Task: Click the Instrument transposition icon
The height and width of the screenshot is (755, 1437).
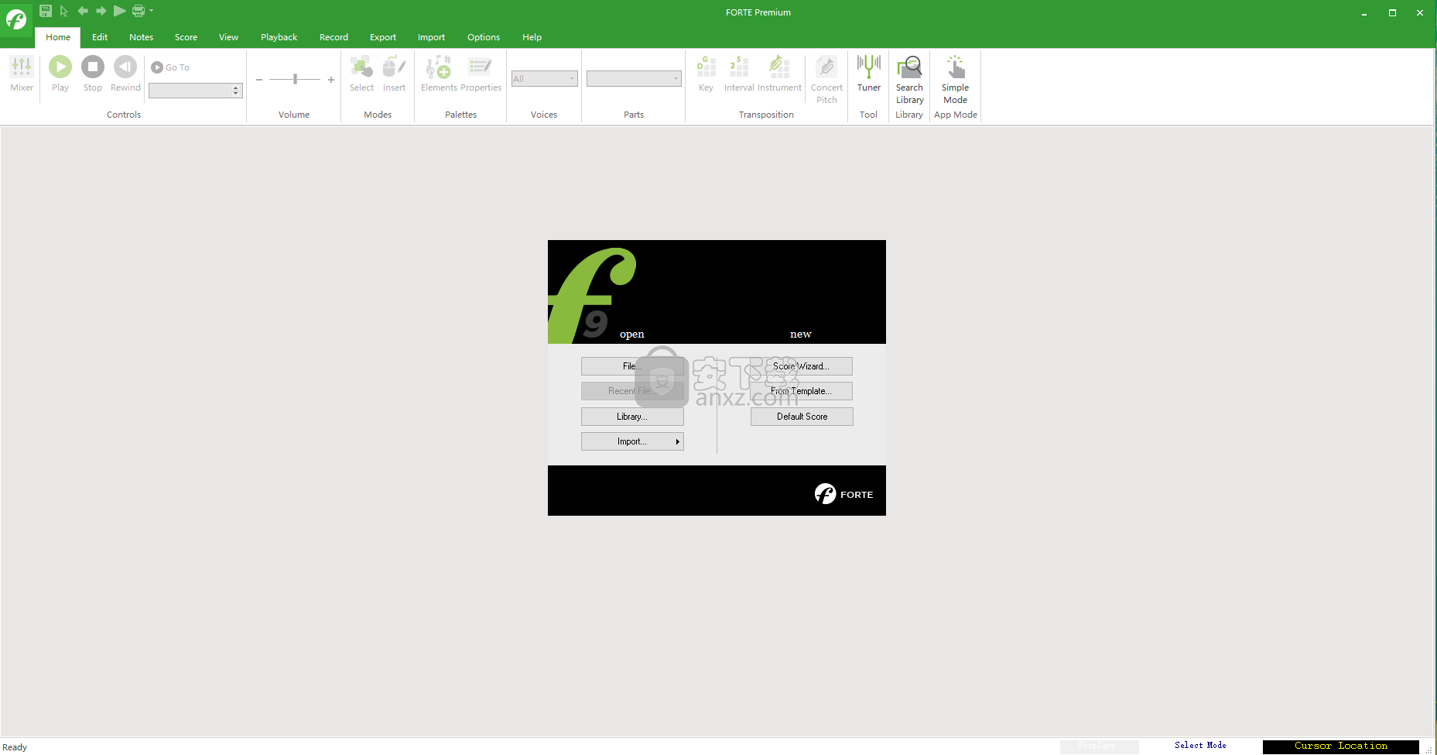Action: click(x=779, y=74)
